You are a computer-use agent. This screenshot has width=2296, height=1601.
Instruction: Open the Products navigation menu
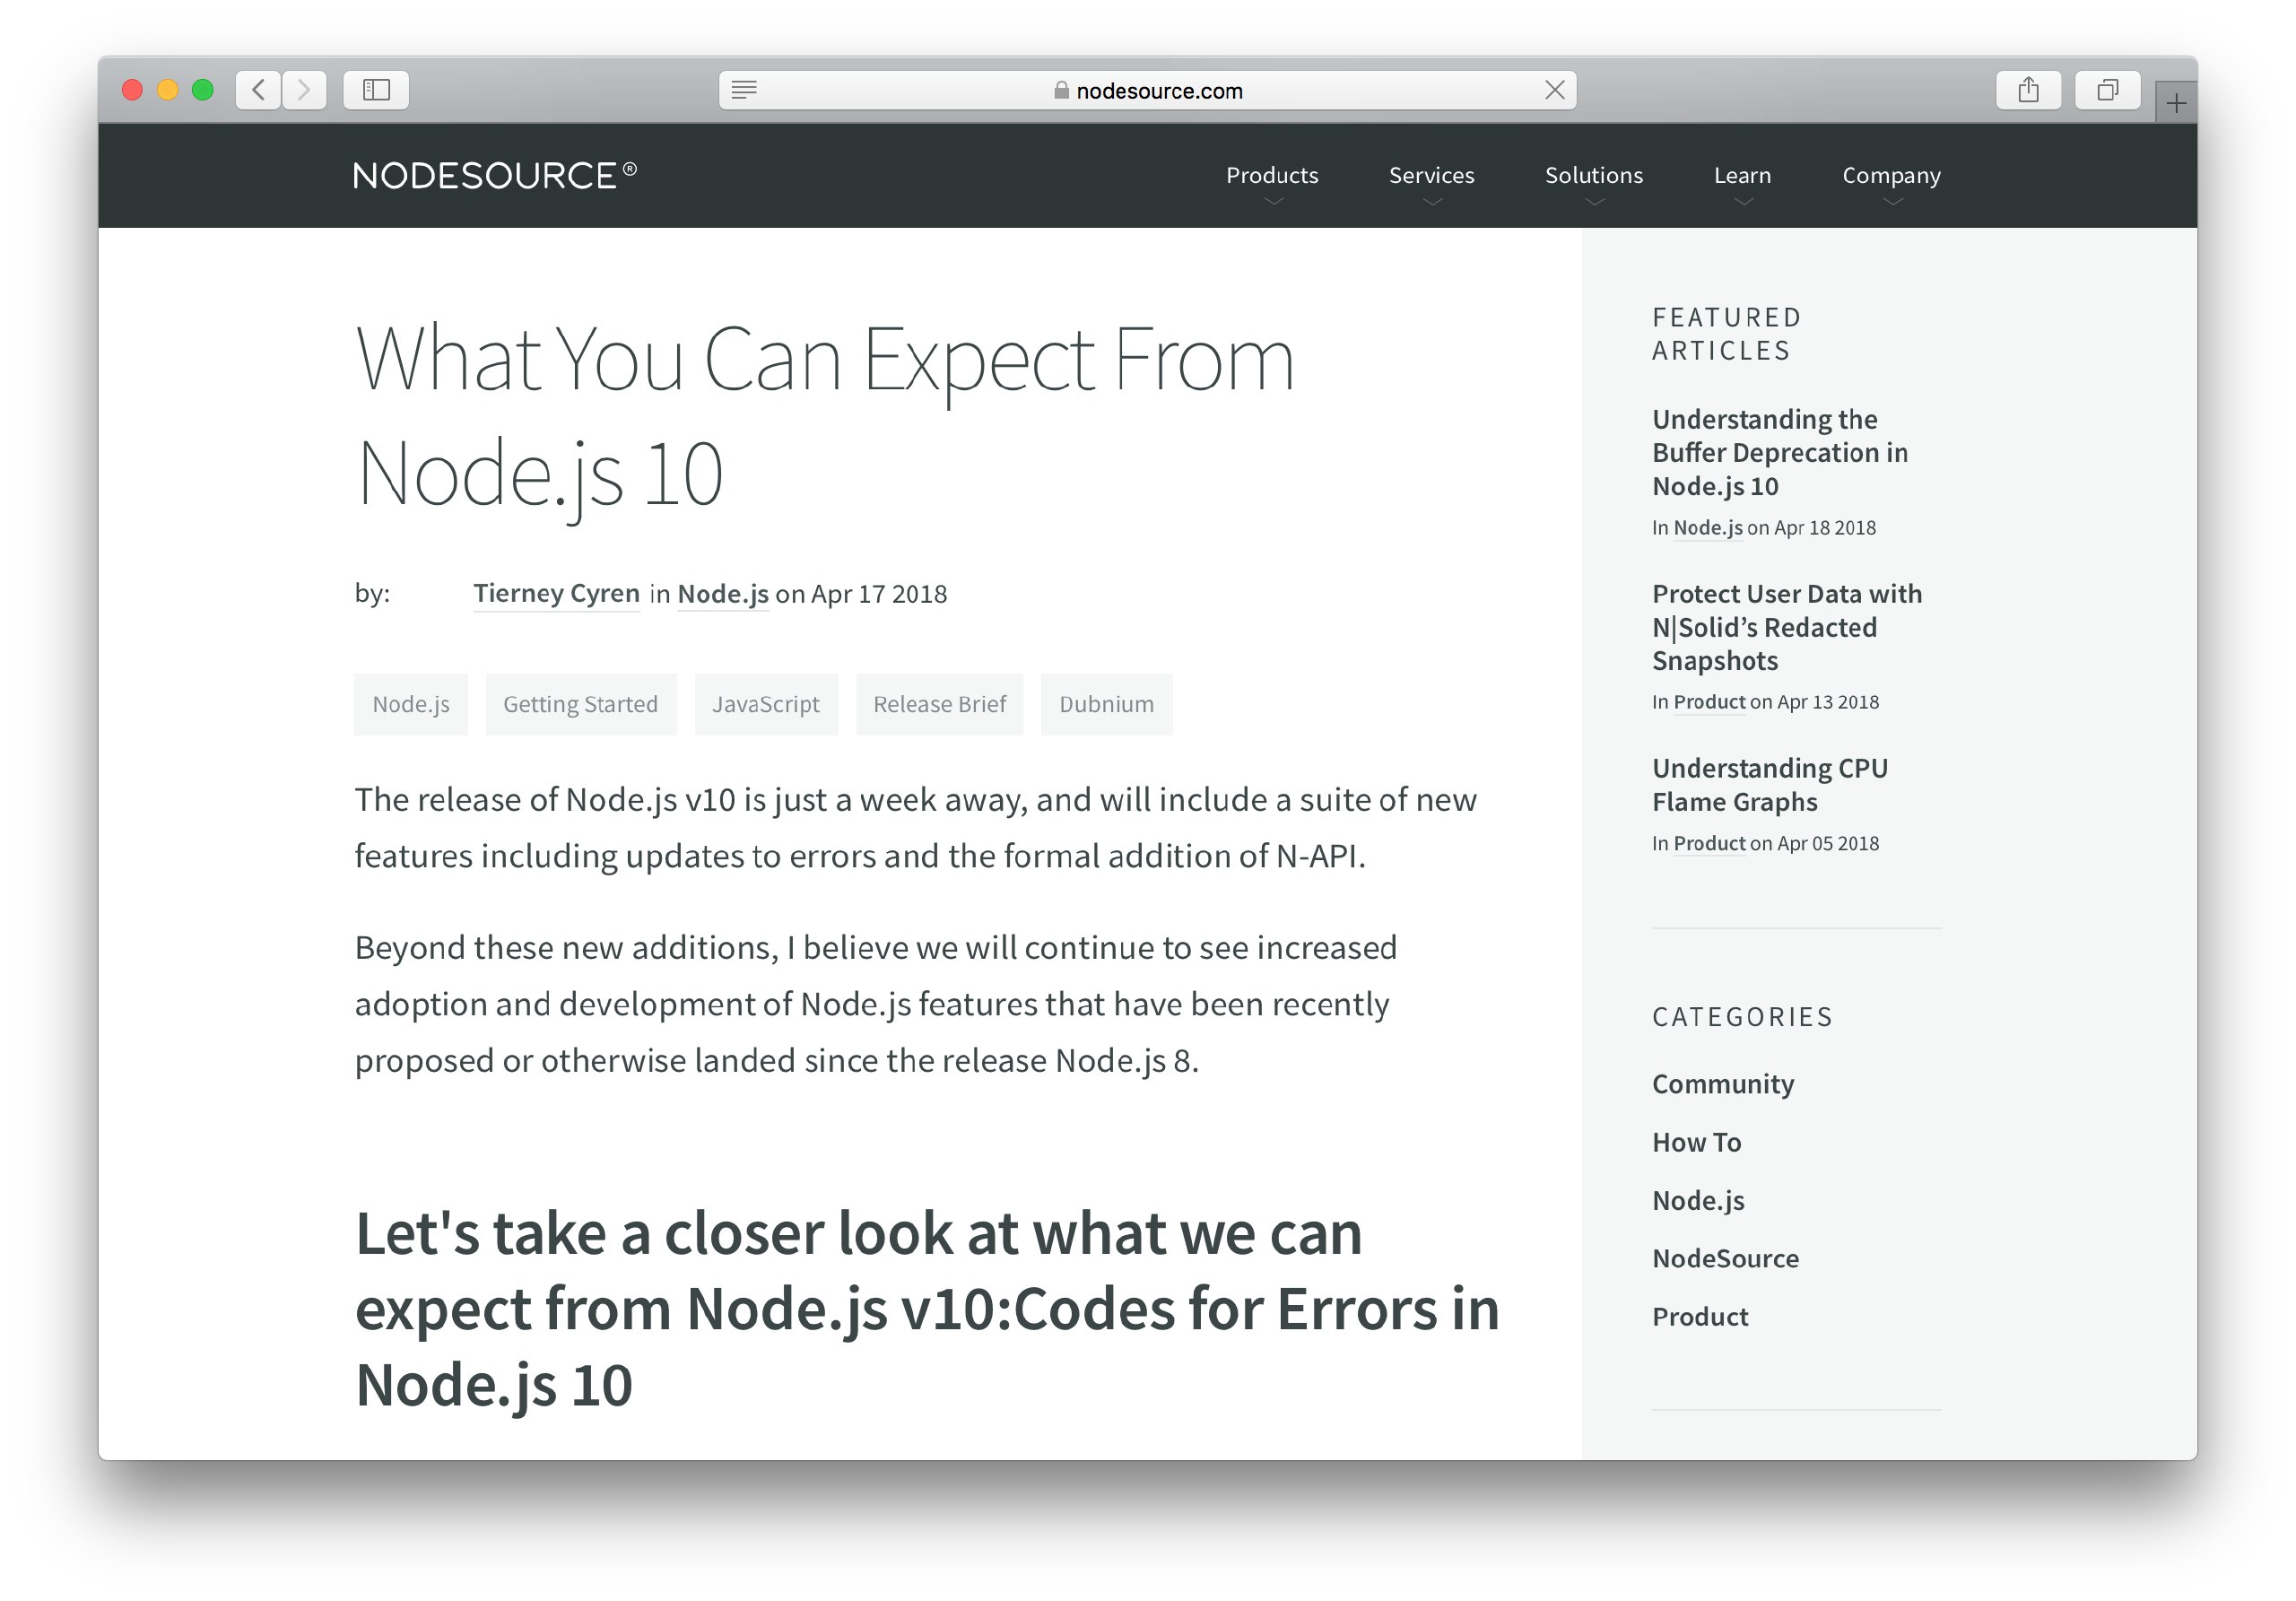(x=1272, y=175)
